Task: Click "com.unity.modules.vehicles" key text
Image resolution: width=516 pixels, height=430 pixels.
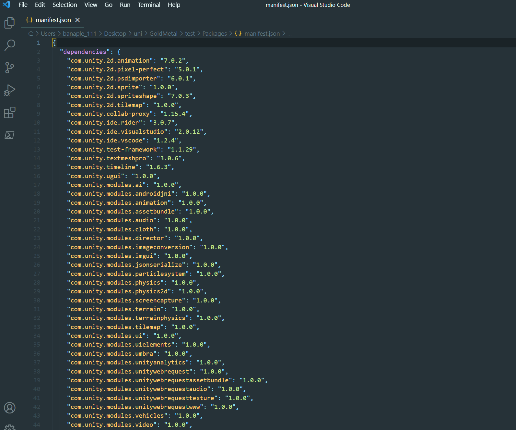Action: point(117,416)
